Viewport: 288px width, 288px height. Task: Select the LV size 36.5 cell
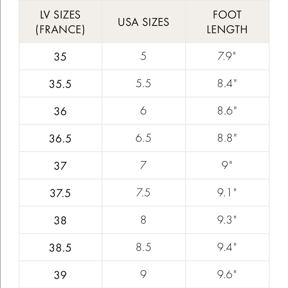[x=60, y=138]
